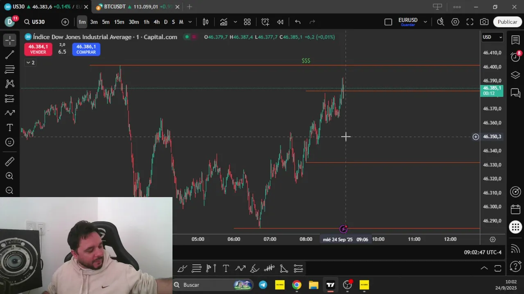Open the object tree layers panel
Viewport: 524px width, 294px height.
515,75
